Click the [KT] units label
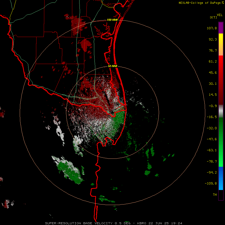Image resolution: width=225 pixels, height=225 pixels. (x=213, y=17)
